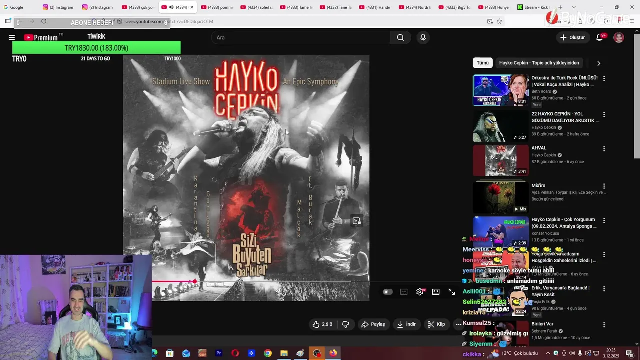Select Hayko Cepkin Topic filter chip
640x360 pixels.
click(539, 63)
